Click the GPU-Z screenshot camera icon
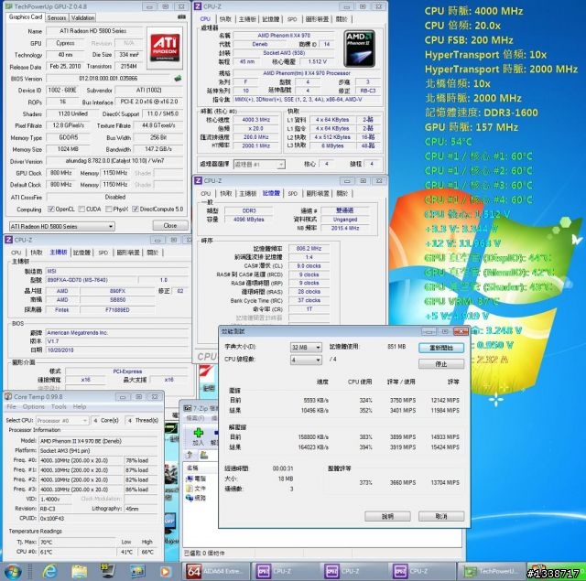Image resolution: width=586 pixels, height=581 pixels. coord(181,16)
